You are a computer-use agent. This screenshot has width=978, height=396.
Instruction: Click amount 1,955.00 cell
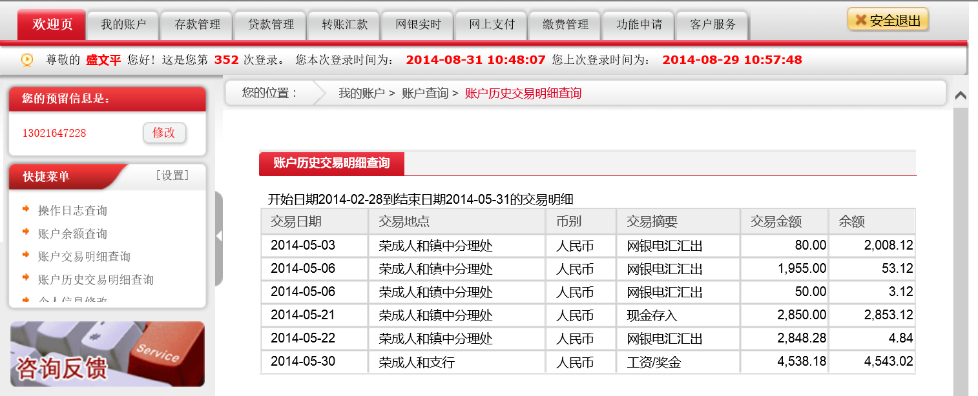click(x=785, y=268)
